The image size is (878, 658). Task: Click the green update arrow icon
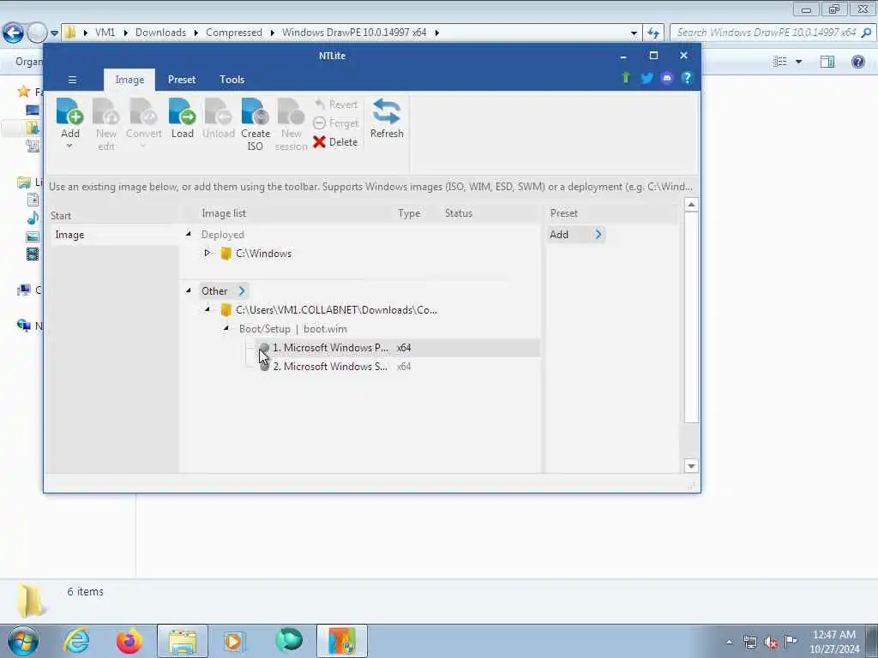click(626, 78)
